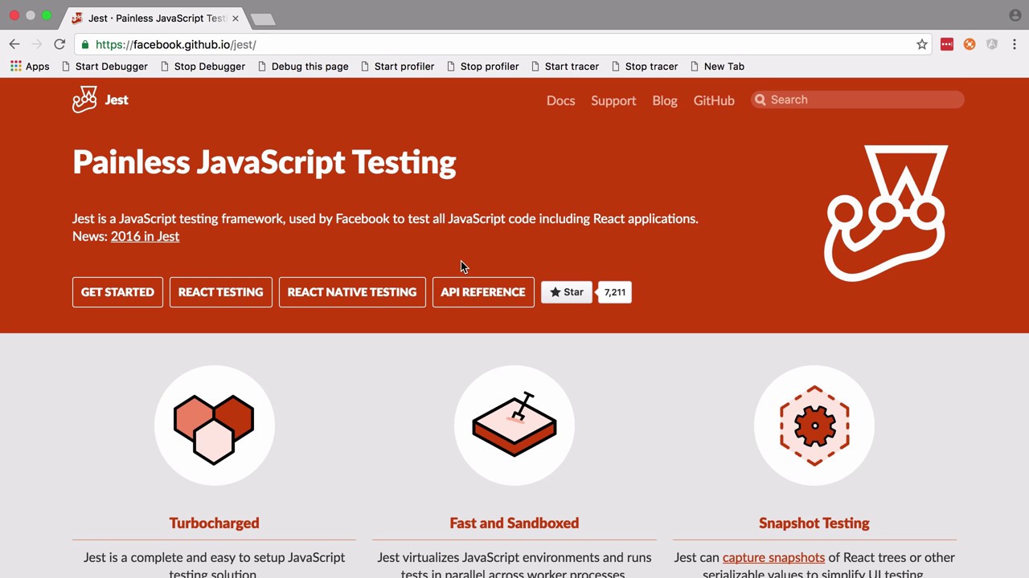Open the Blog navigation link
This screenshot has width=1029, height=578.
pyautogui.click(x=665, y=100)
